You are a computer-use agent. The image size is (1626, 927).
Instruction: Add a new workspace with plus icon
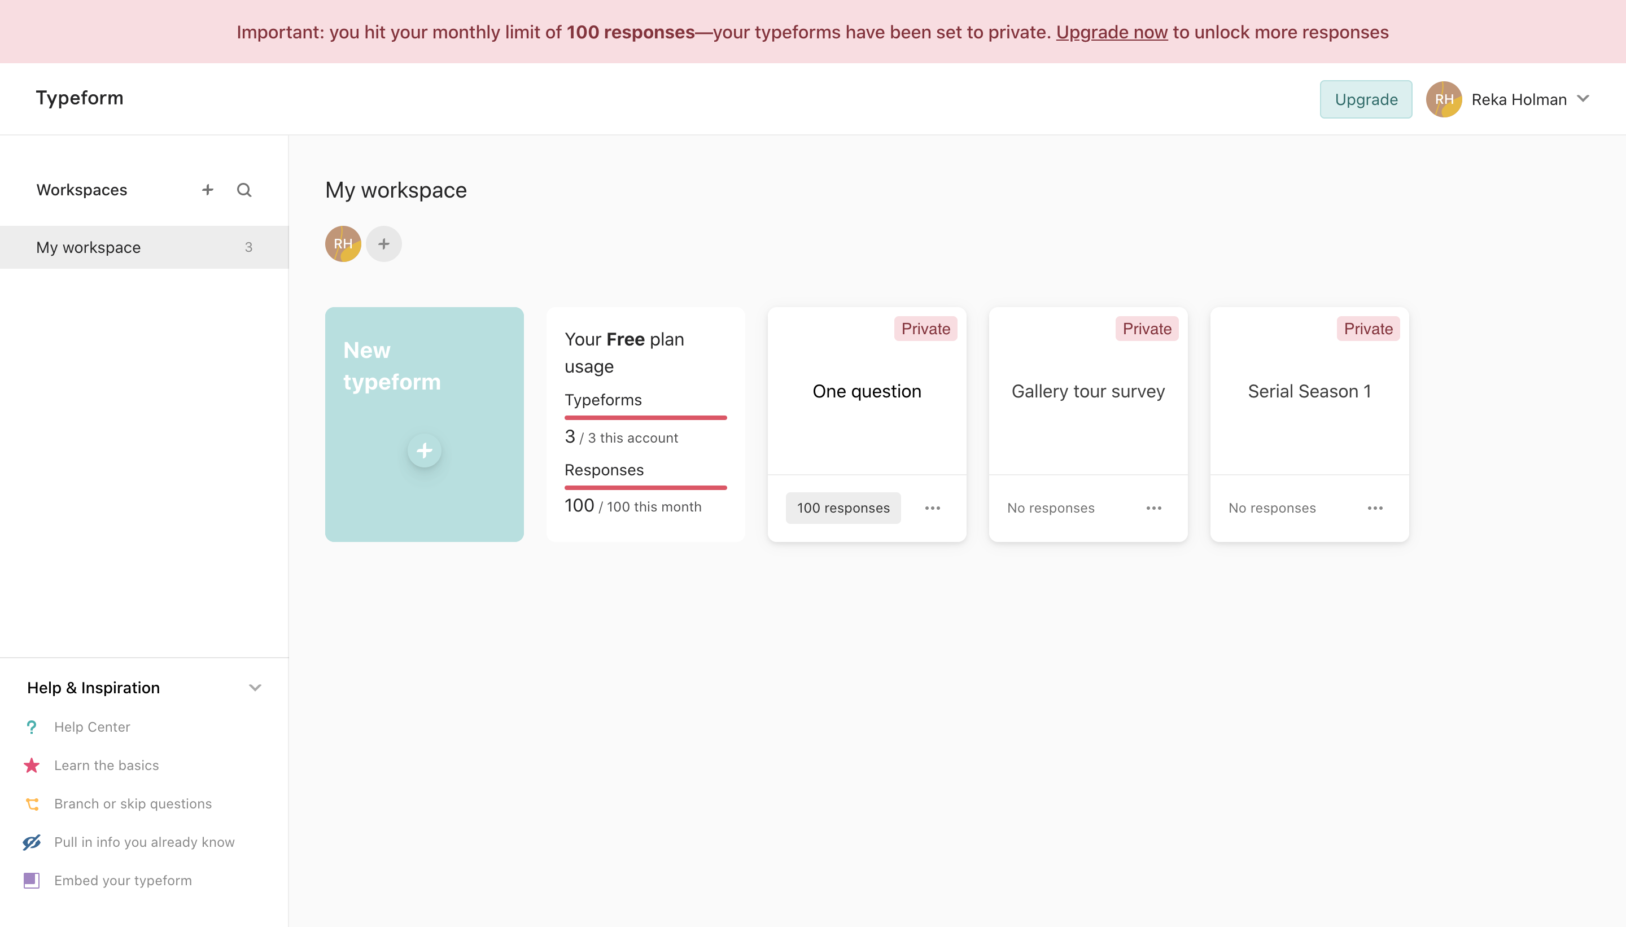208,190
